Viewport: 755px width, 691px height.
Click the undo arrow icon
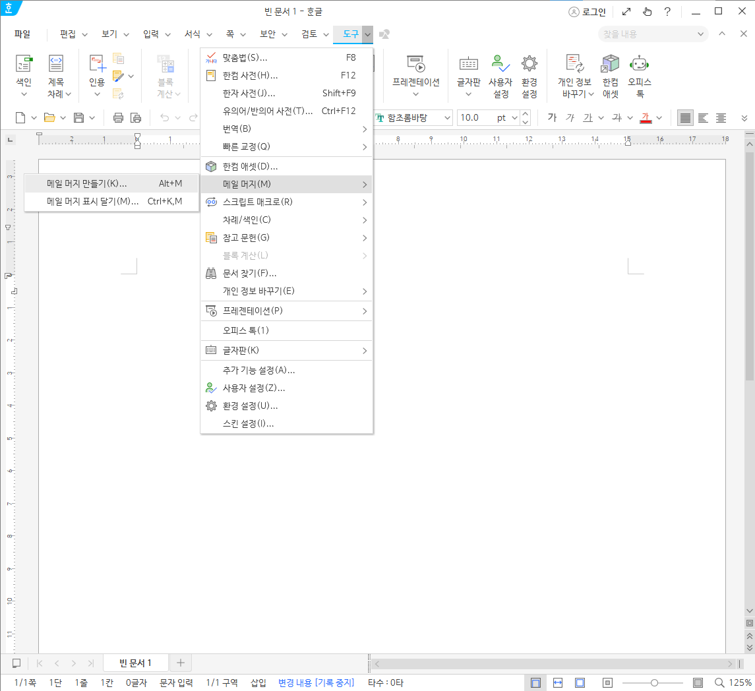pos(164,117)
